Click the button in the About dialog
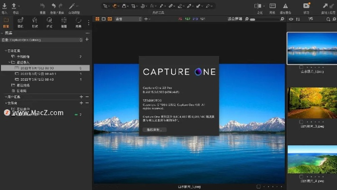 pos(155,129)
